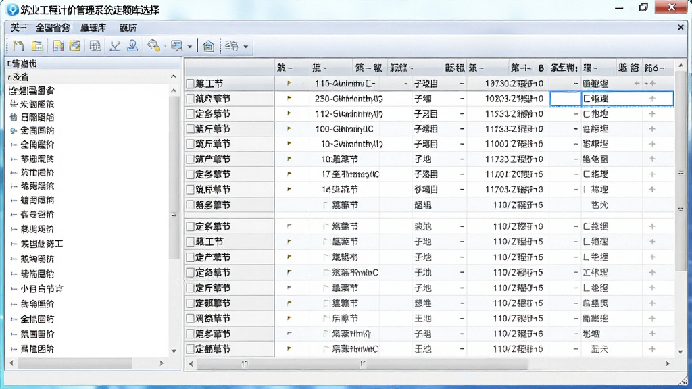692x389 pixels.
Task: Click the flag icon in the 250-G row
Action: pos(289,99)
